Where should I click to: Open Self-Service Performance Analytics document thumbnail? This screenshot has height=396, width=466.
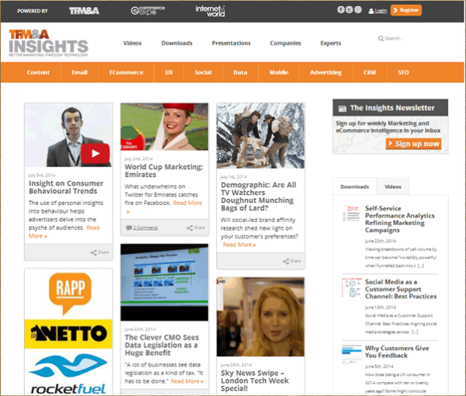351,213
